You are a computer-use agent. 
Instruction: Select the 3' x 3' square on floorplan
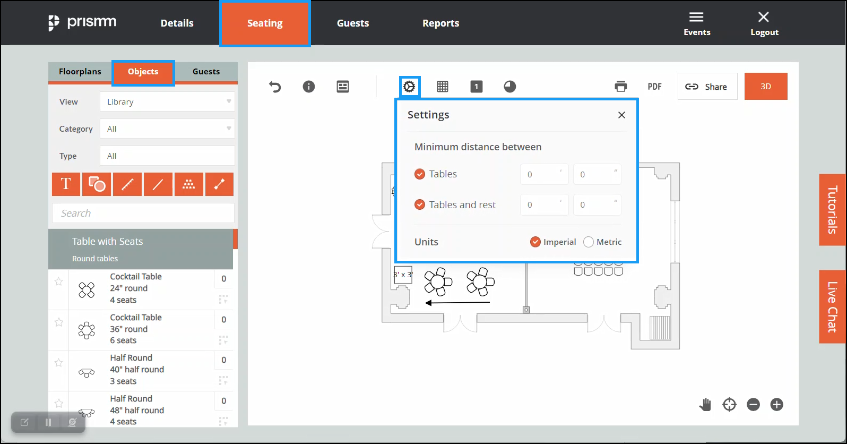point(403,275)
